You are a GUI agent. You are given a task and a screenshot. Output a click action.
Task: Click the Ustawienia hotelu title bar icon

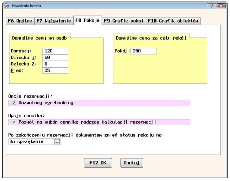[x=7, y=6]
